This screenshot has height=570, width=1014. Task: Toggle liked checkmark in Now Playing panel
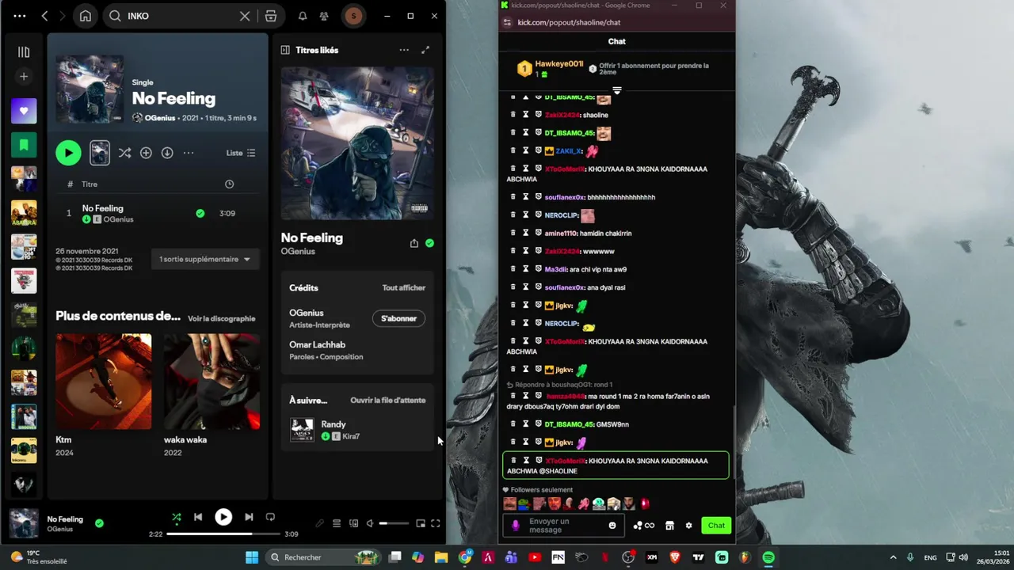click(x=429, y=243)
